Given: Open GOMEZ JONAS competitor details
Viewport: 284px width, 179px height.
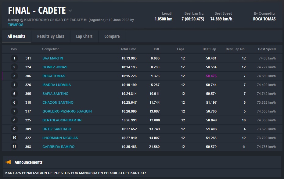Looking at the screenshot, I should [55, 67].
